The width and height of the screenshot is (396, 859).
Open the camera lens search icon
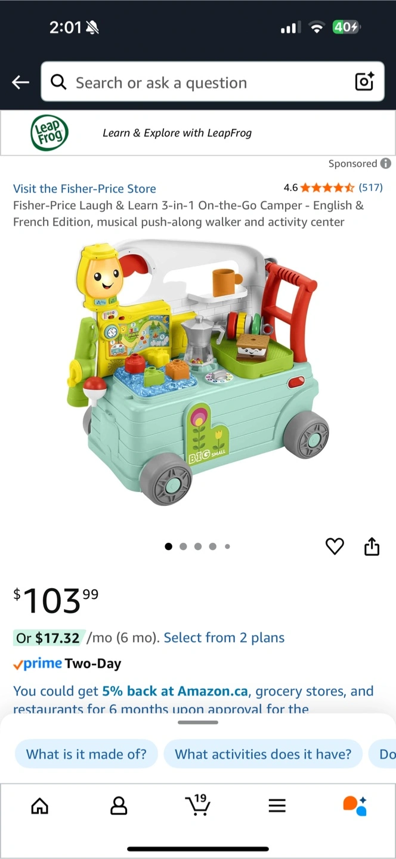click(364, 81)
